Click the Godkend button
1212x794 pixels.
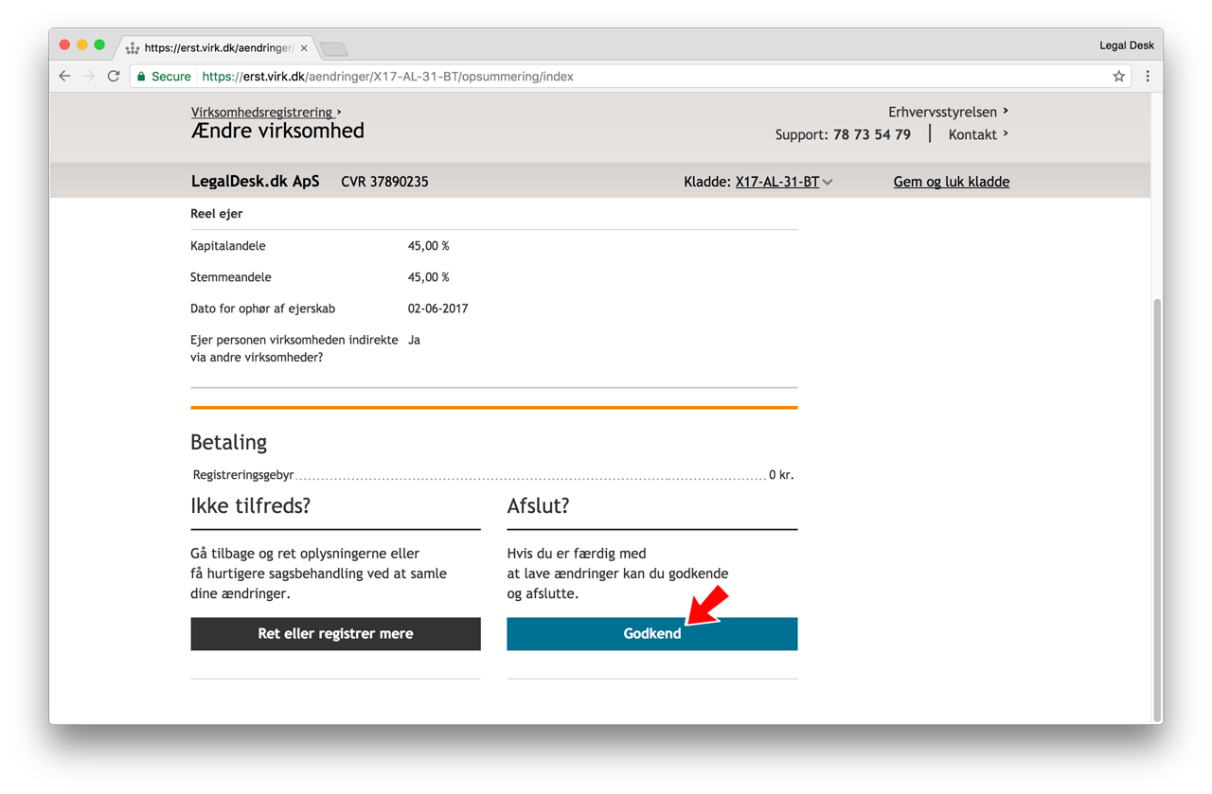pyautogui.click(x=652, y=634)
